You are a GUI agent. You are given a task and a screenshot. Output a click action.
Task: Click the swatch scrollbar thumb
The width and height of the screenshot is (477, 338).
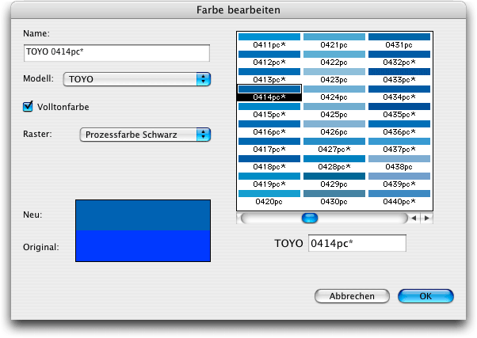(310, 218)
